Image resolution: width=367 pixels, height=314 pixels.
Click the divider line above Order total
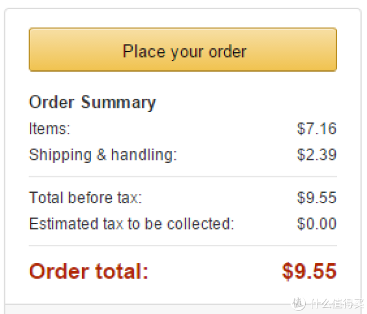[183, 245]
